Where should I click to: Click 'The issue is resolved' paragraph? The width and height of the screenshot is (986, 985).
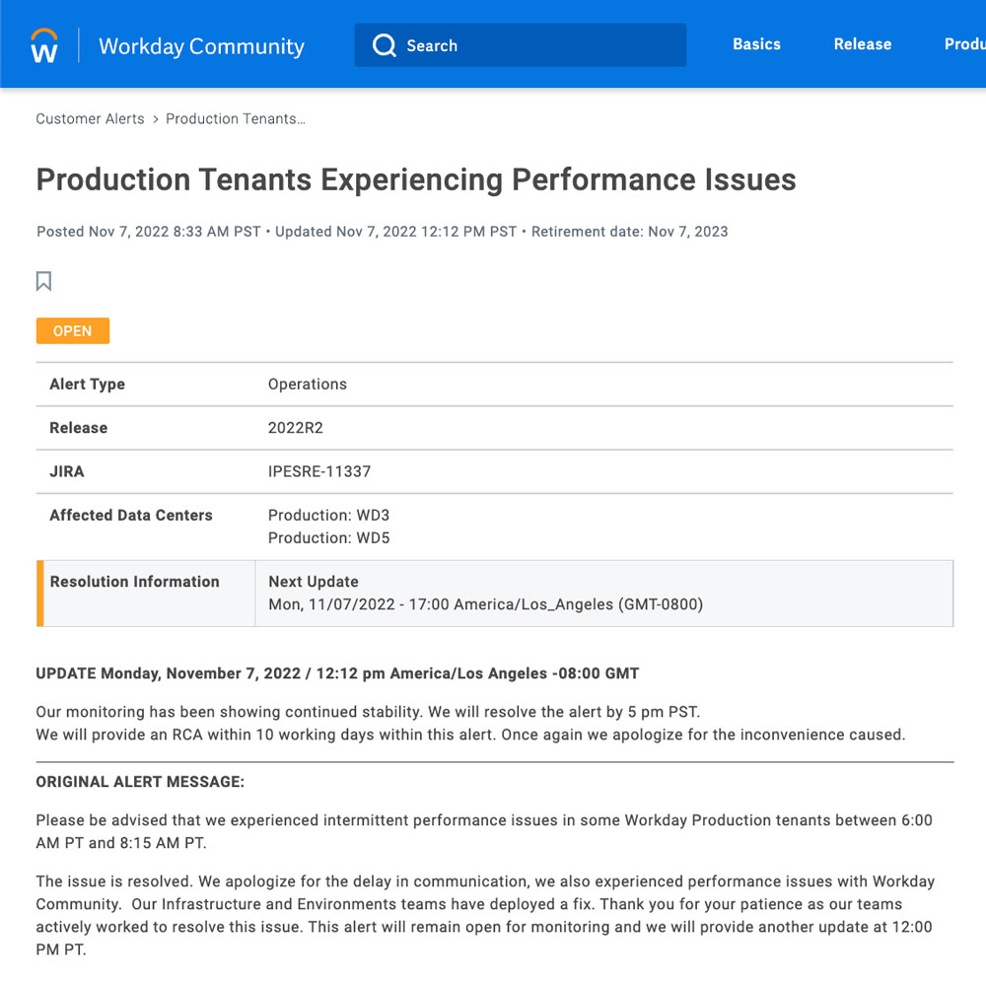point(485,915)
